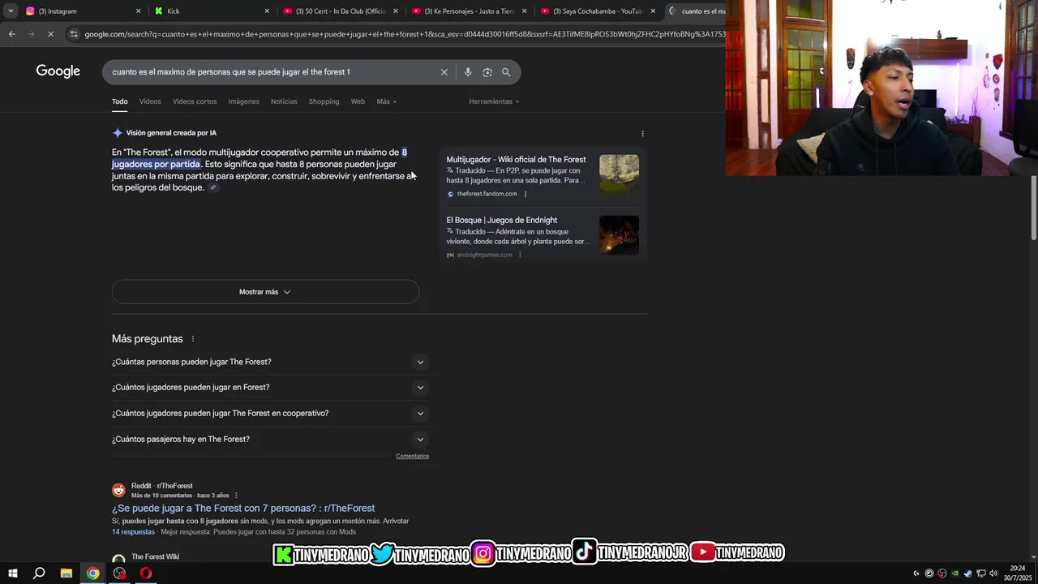The image size is (1038, 584).
Task: Select Shopping search filter
Action: click(324, 101)
